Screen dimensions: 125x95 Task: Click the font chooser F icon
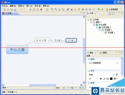click(x=117, y=75)
